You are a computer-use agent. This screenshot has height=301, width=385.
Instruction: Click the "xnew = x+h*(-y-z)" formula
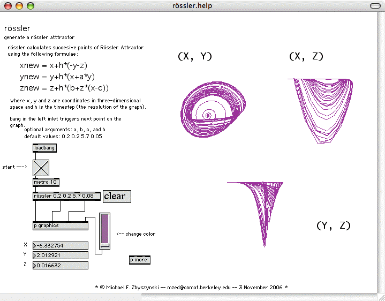(x=54, y=65)
